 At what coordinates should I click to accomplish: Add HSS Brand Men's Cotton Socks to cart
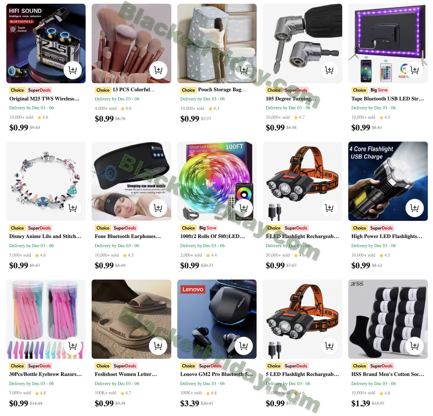point(415,346)
